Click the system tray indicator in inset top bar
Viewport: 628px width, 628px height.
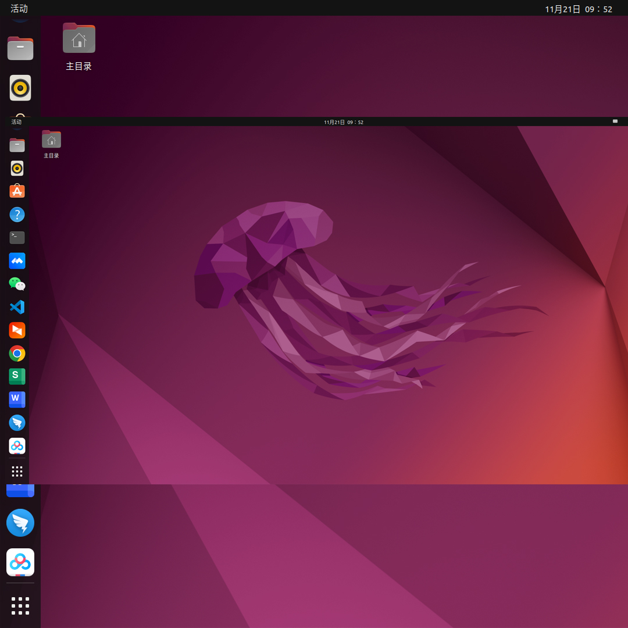click(615, 122)
